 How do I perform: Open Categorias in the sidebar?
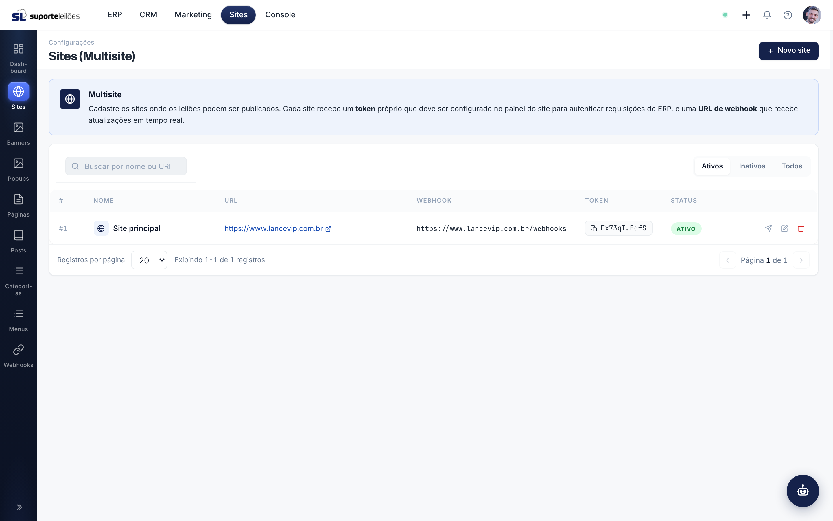click(18, 281)
